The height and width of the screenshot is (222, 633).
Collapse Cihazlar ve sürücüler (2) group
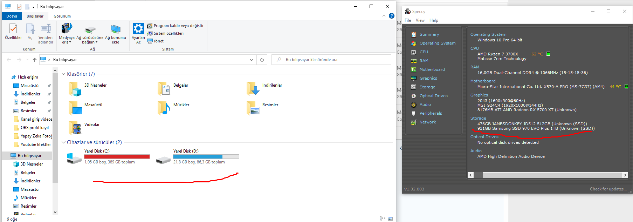63,142
